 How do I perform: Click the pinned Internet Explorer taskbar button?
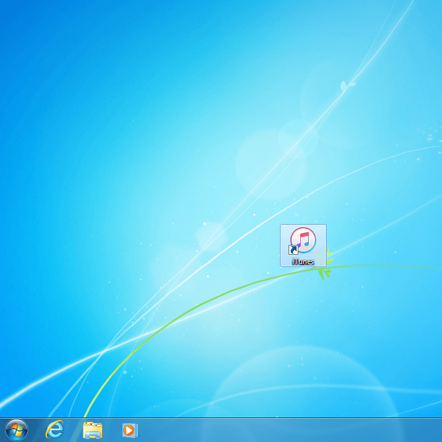55,430
